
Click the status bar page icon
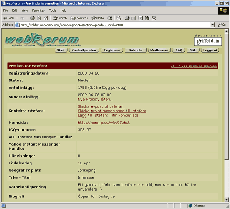(3, 206)
